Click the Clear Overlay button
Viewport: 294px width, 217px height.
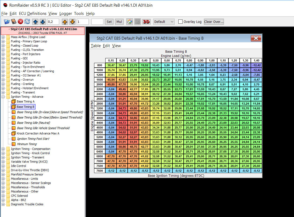pyautogui.click(x=214, y=22)
